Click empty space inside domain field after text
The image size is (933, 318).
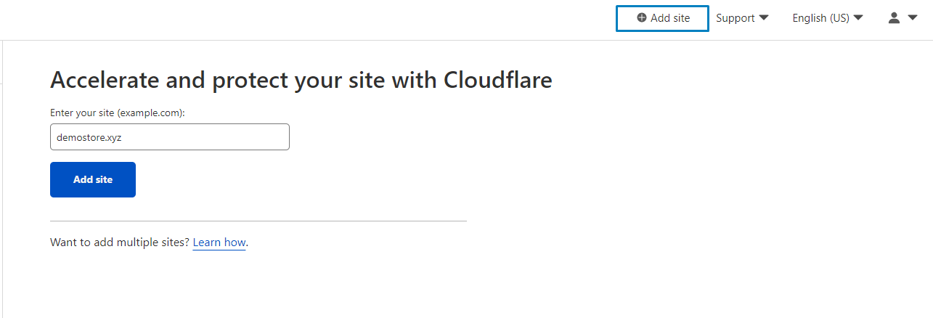coord(207,136)
